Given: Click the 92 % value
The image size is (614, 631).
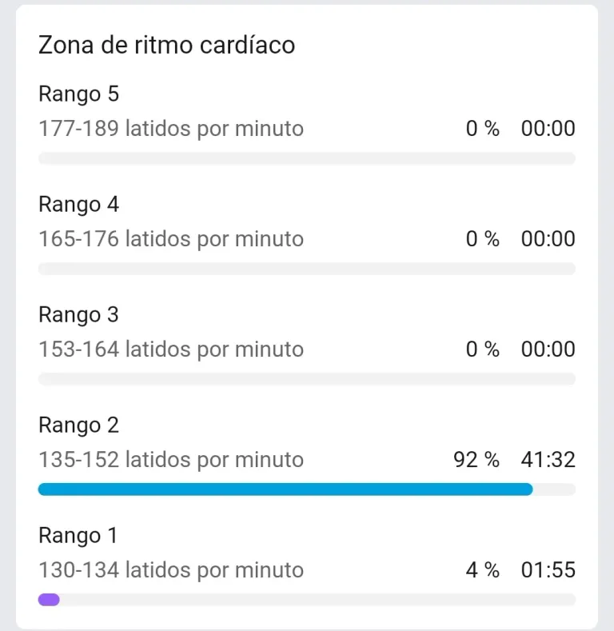Looking at the screenshot, I should click(x=476, y=460).
